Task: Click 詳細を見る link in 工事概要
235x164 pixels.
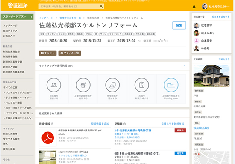Action: (224, 60)
